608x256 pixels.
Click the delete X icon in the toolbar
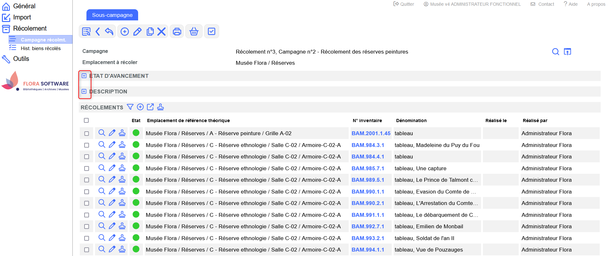coord(161,32)
